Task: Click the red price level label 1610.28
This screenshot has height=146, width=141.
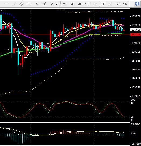Action: pyautogui.click(x=136, y=35)
